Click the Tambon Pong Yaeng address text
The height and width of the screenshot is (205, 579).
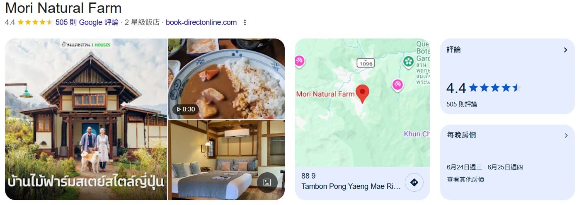pyautogui.click(x=351, y=186)
